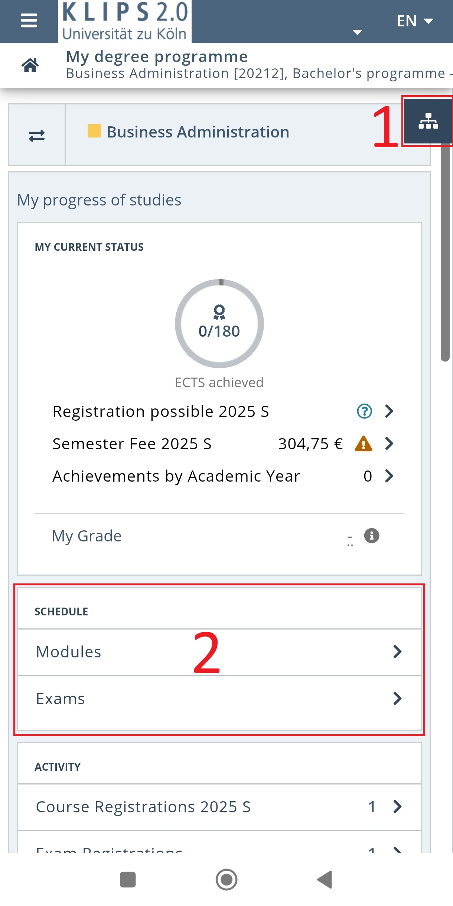Tap the Android recent apps square button

(128, 880)
